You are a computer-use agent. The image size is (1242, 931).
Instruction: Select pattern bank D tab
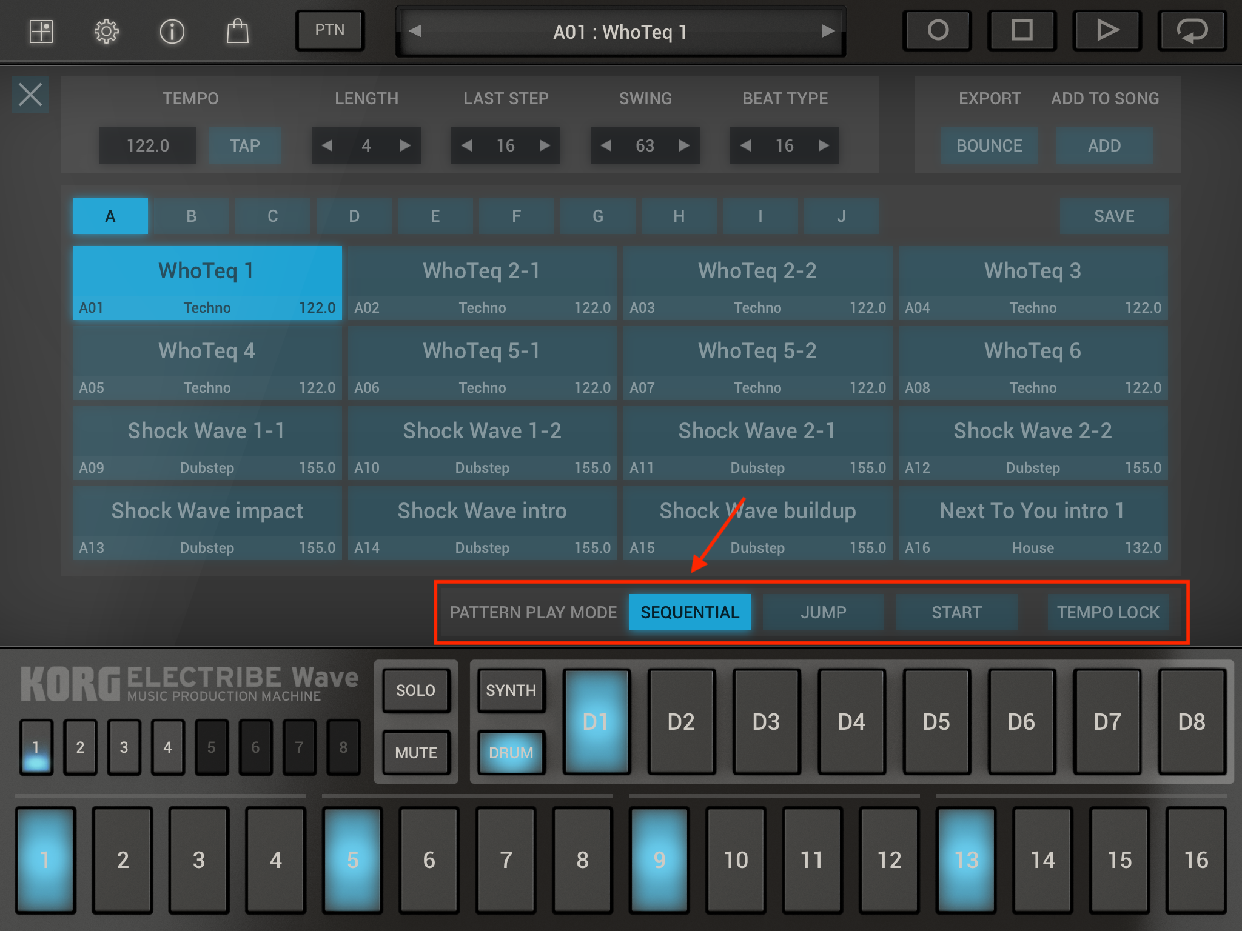click(354, 216)
